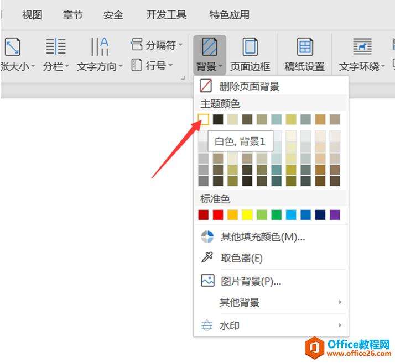Choose 删除页面背景 to remove background

[x=271, y=86]
